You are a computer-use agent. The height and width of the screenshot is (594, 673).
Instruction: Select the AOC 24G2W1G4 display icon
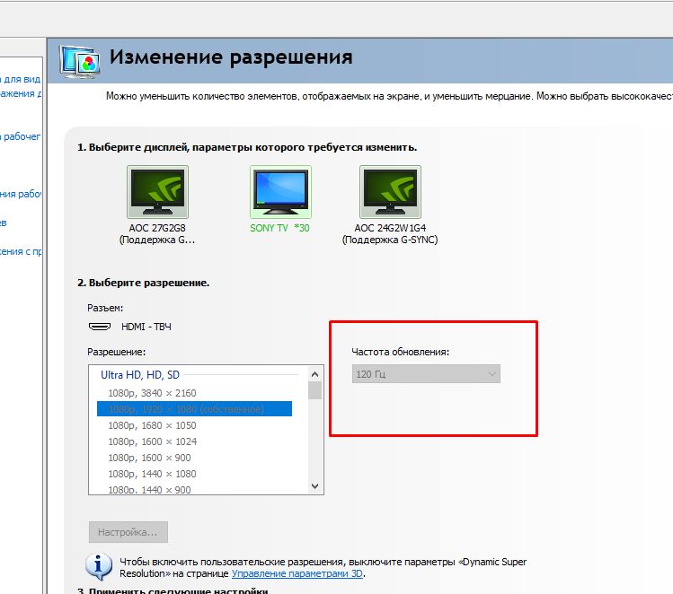(x=390, y=191)
